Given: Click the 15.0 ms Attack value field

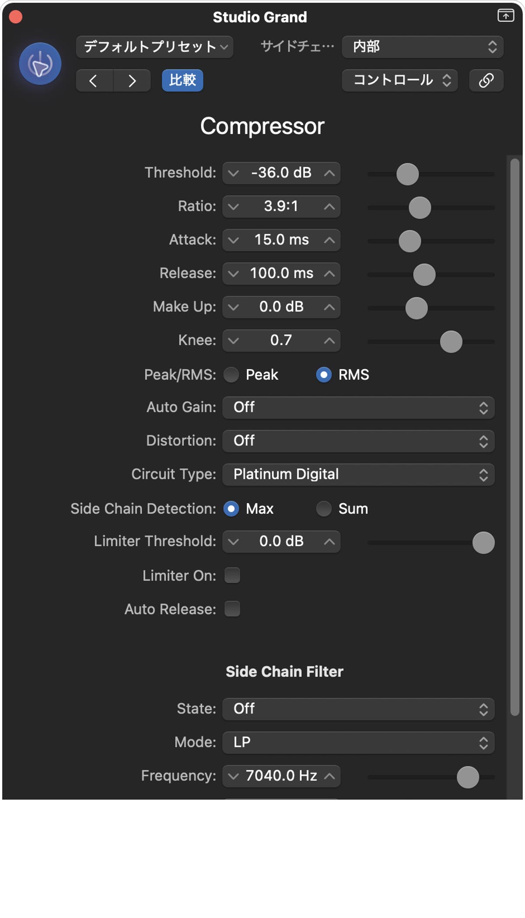Looking at the screenshot, I should tap(281, 240).
